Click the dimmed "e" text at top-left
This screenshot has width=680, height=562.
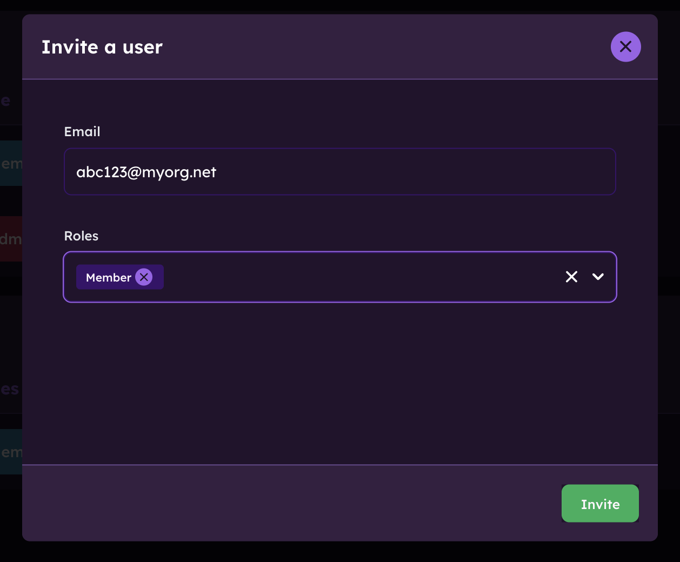pos(6,101)
